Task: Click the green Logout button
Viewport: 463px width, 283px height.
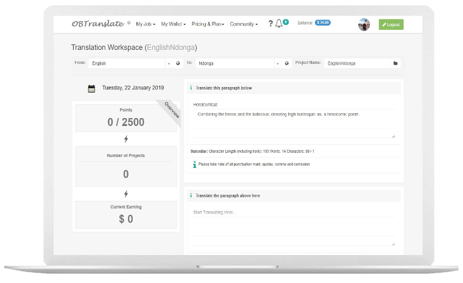Action: click(391, 24)
